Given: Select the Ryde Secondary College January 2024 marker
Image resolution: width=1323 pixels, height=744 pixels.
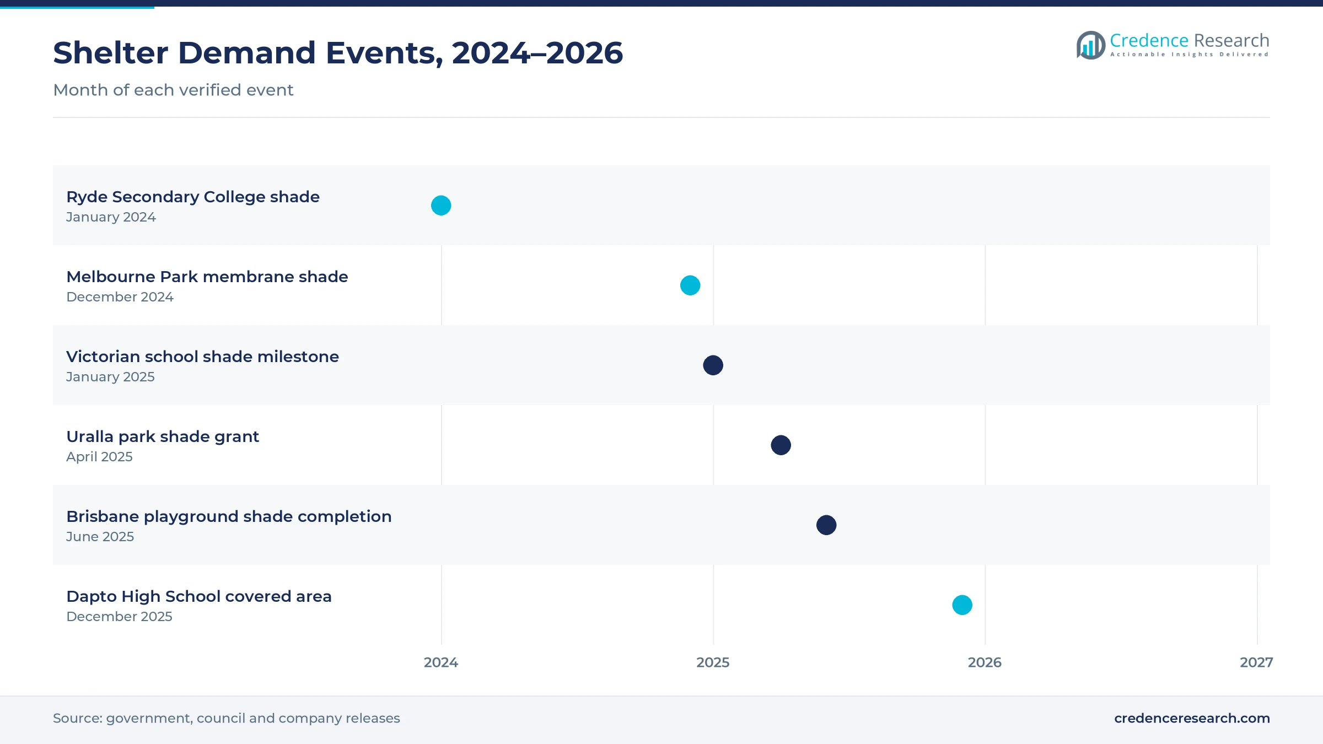Looking at the screenshot, I should tap(441, 206).
